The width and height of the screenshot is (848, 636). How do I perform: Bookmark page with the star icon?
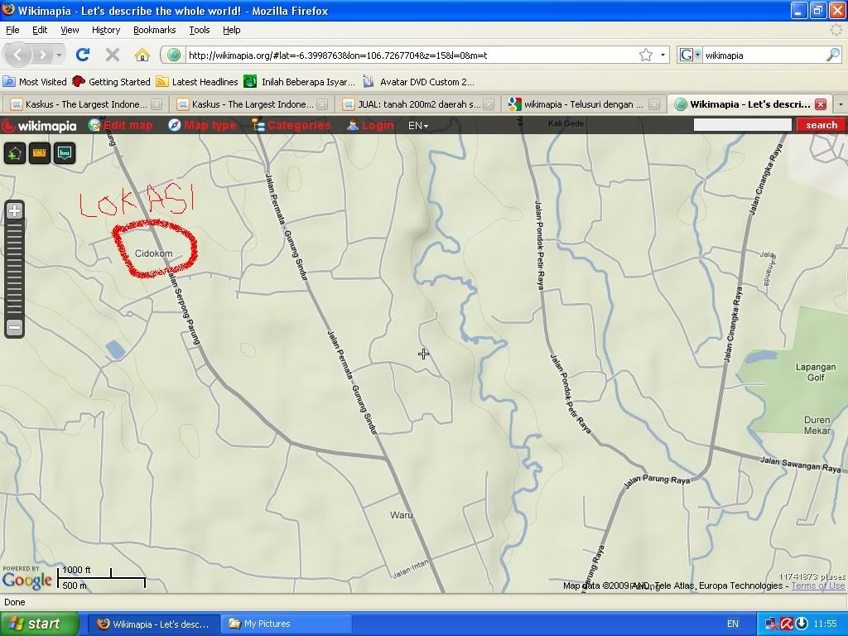tap(646, 55)
